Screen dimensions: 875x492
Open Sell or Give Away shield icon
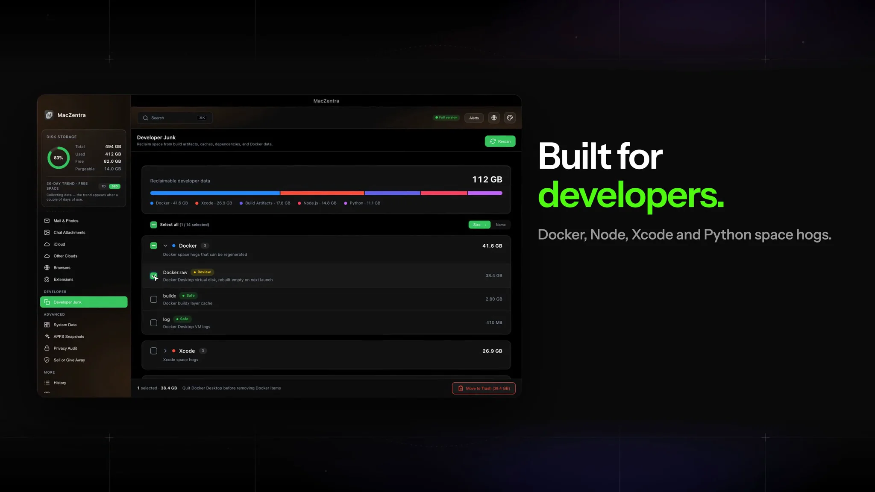pos(47,360)
